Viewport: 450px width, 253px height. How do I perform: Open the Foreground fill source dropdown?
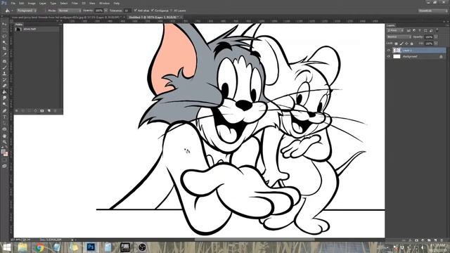pyautogui.click(x=27, y=11)
